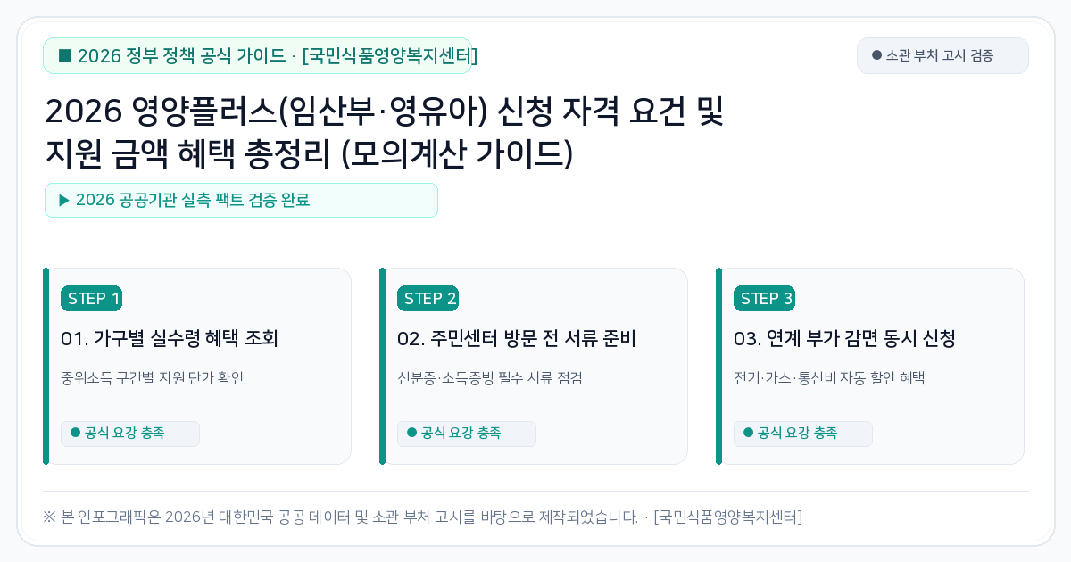Click the 전기·가스·통신비 자동 할인 혜택 text

tap(829, 378)
